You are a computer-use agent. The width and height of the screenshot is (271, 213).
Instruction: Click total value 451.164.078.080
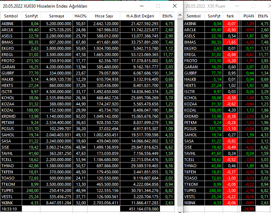pos(140,209)
